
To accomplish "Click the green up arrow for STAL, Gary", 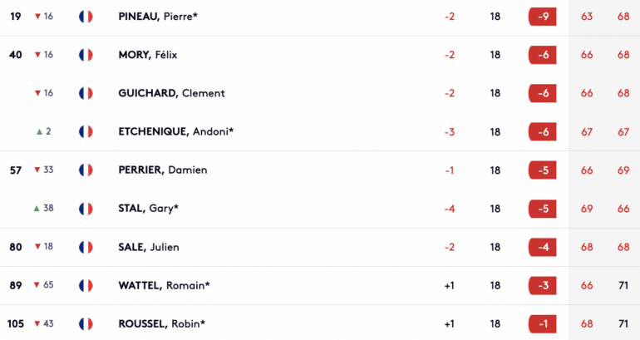I will (x=37, y=209).
